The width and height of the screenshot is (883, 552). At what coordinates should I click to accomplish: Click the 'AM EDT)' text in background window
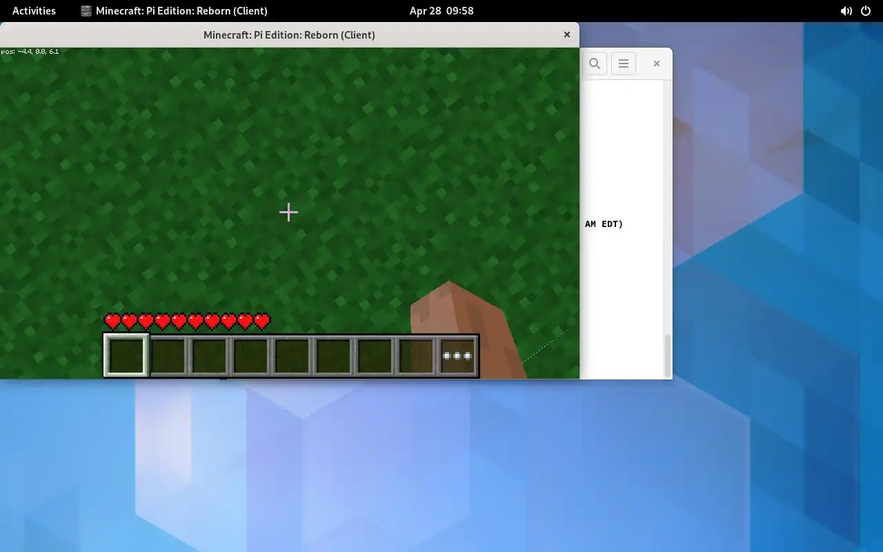point(604,224)
